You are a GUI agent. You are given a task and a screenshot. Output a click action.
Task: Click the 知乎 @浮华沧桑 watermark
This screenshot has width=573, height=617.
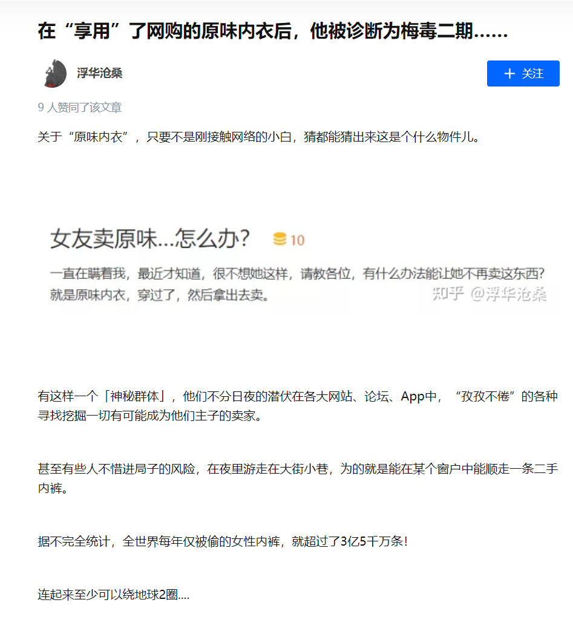tap(489, 295)
